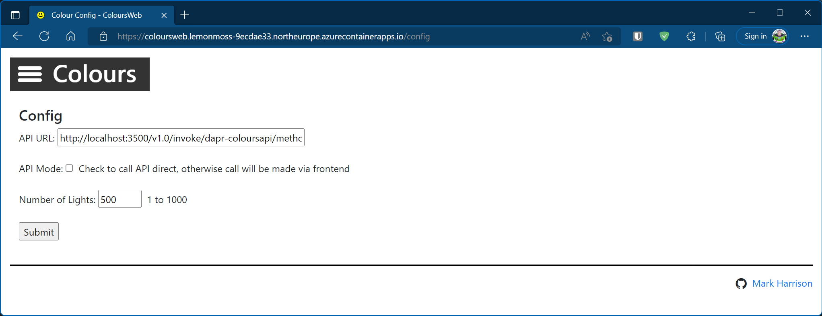Image resolution: width=822 pixels, height=316 pixels.
Task: Click the Number of Lights field
Action: pyautogui.click(x=119, y=199)
